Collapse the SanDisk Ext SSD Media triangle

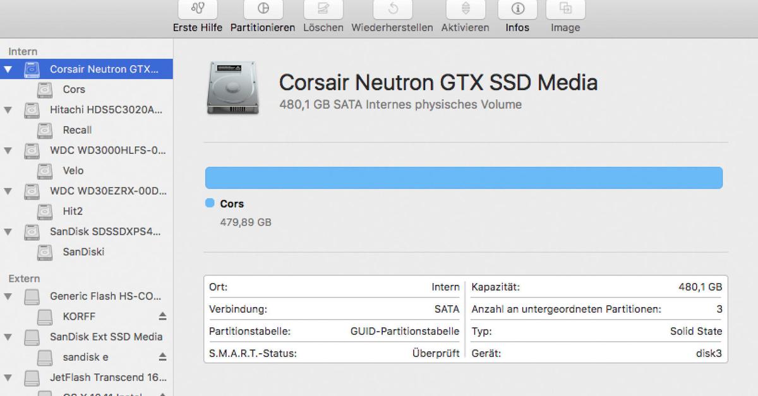click(x=8, y=337)
